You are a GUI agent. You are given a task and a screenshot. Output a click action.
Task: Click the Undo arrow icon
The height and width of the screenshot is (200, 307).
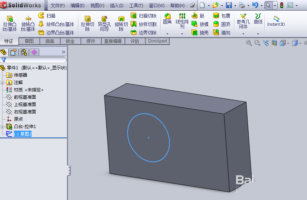(x=255, y=5)
